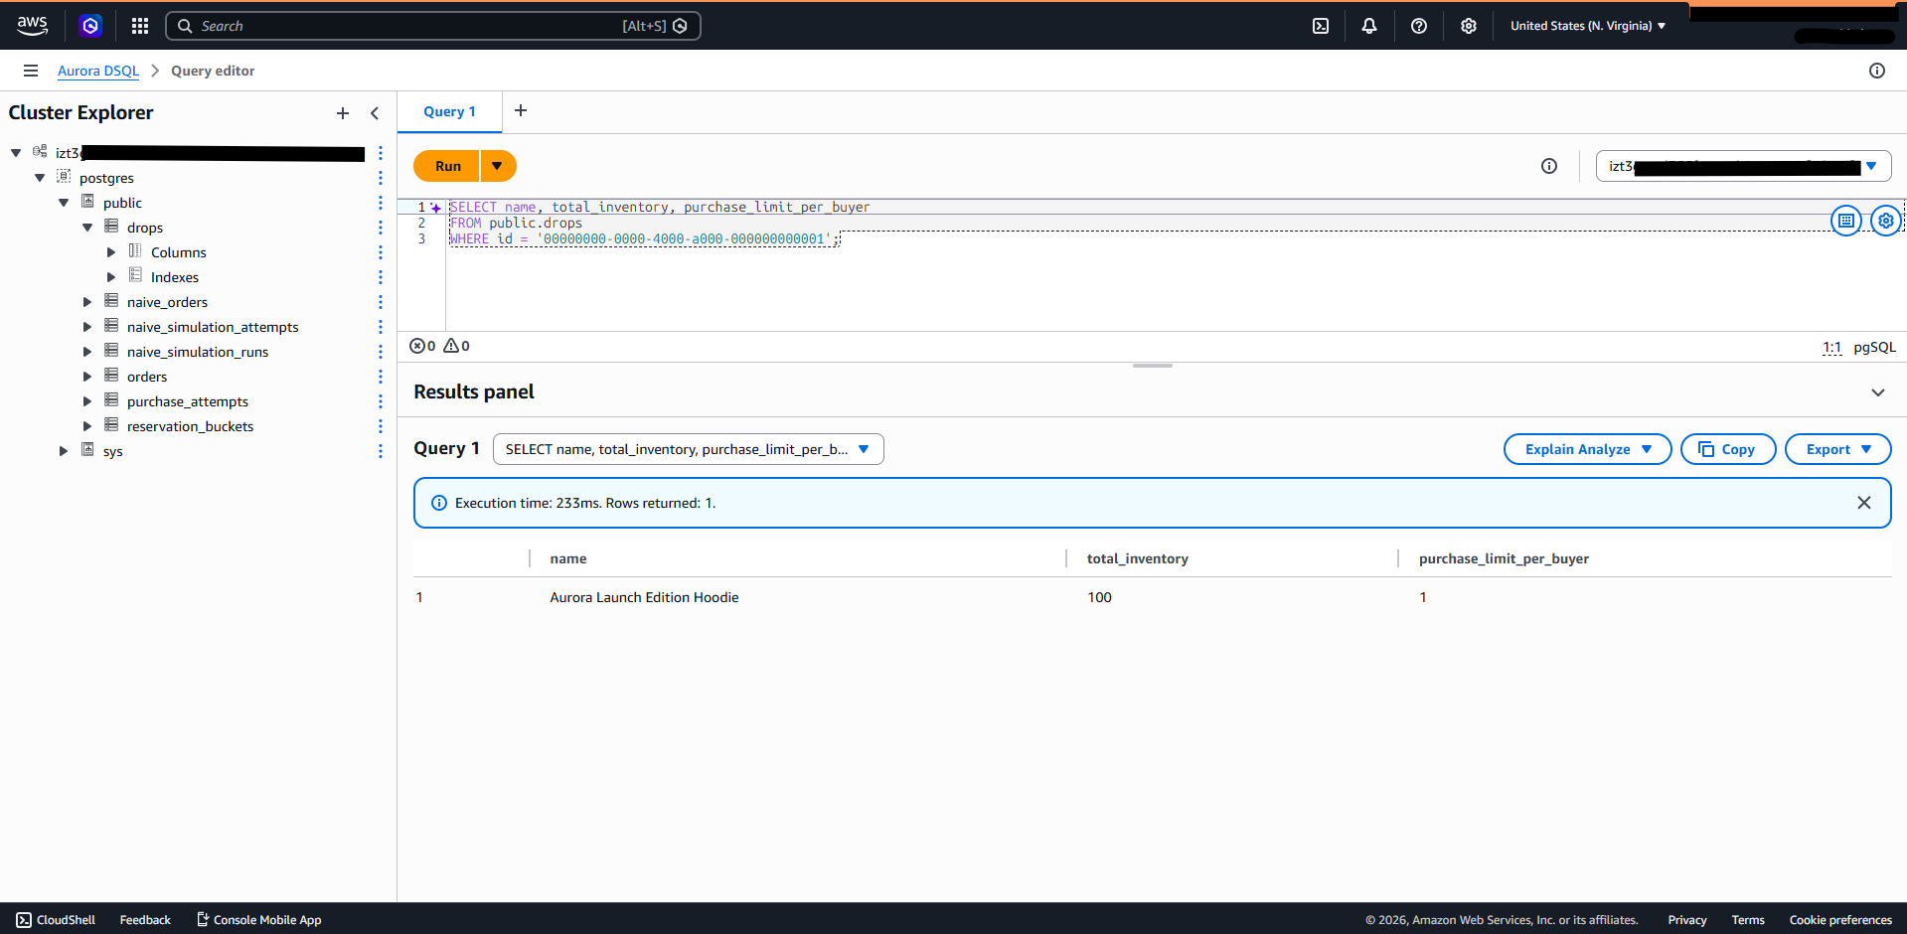Open the help question mark menu
Image resolution: width=1907 pixels, height=934 pixels.
coord(1419,26)
